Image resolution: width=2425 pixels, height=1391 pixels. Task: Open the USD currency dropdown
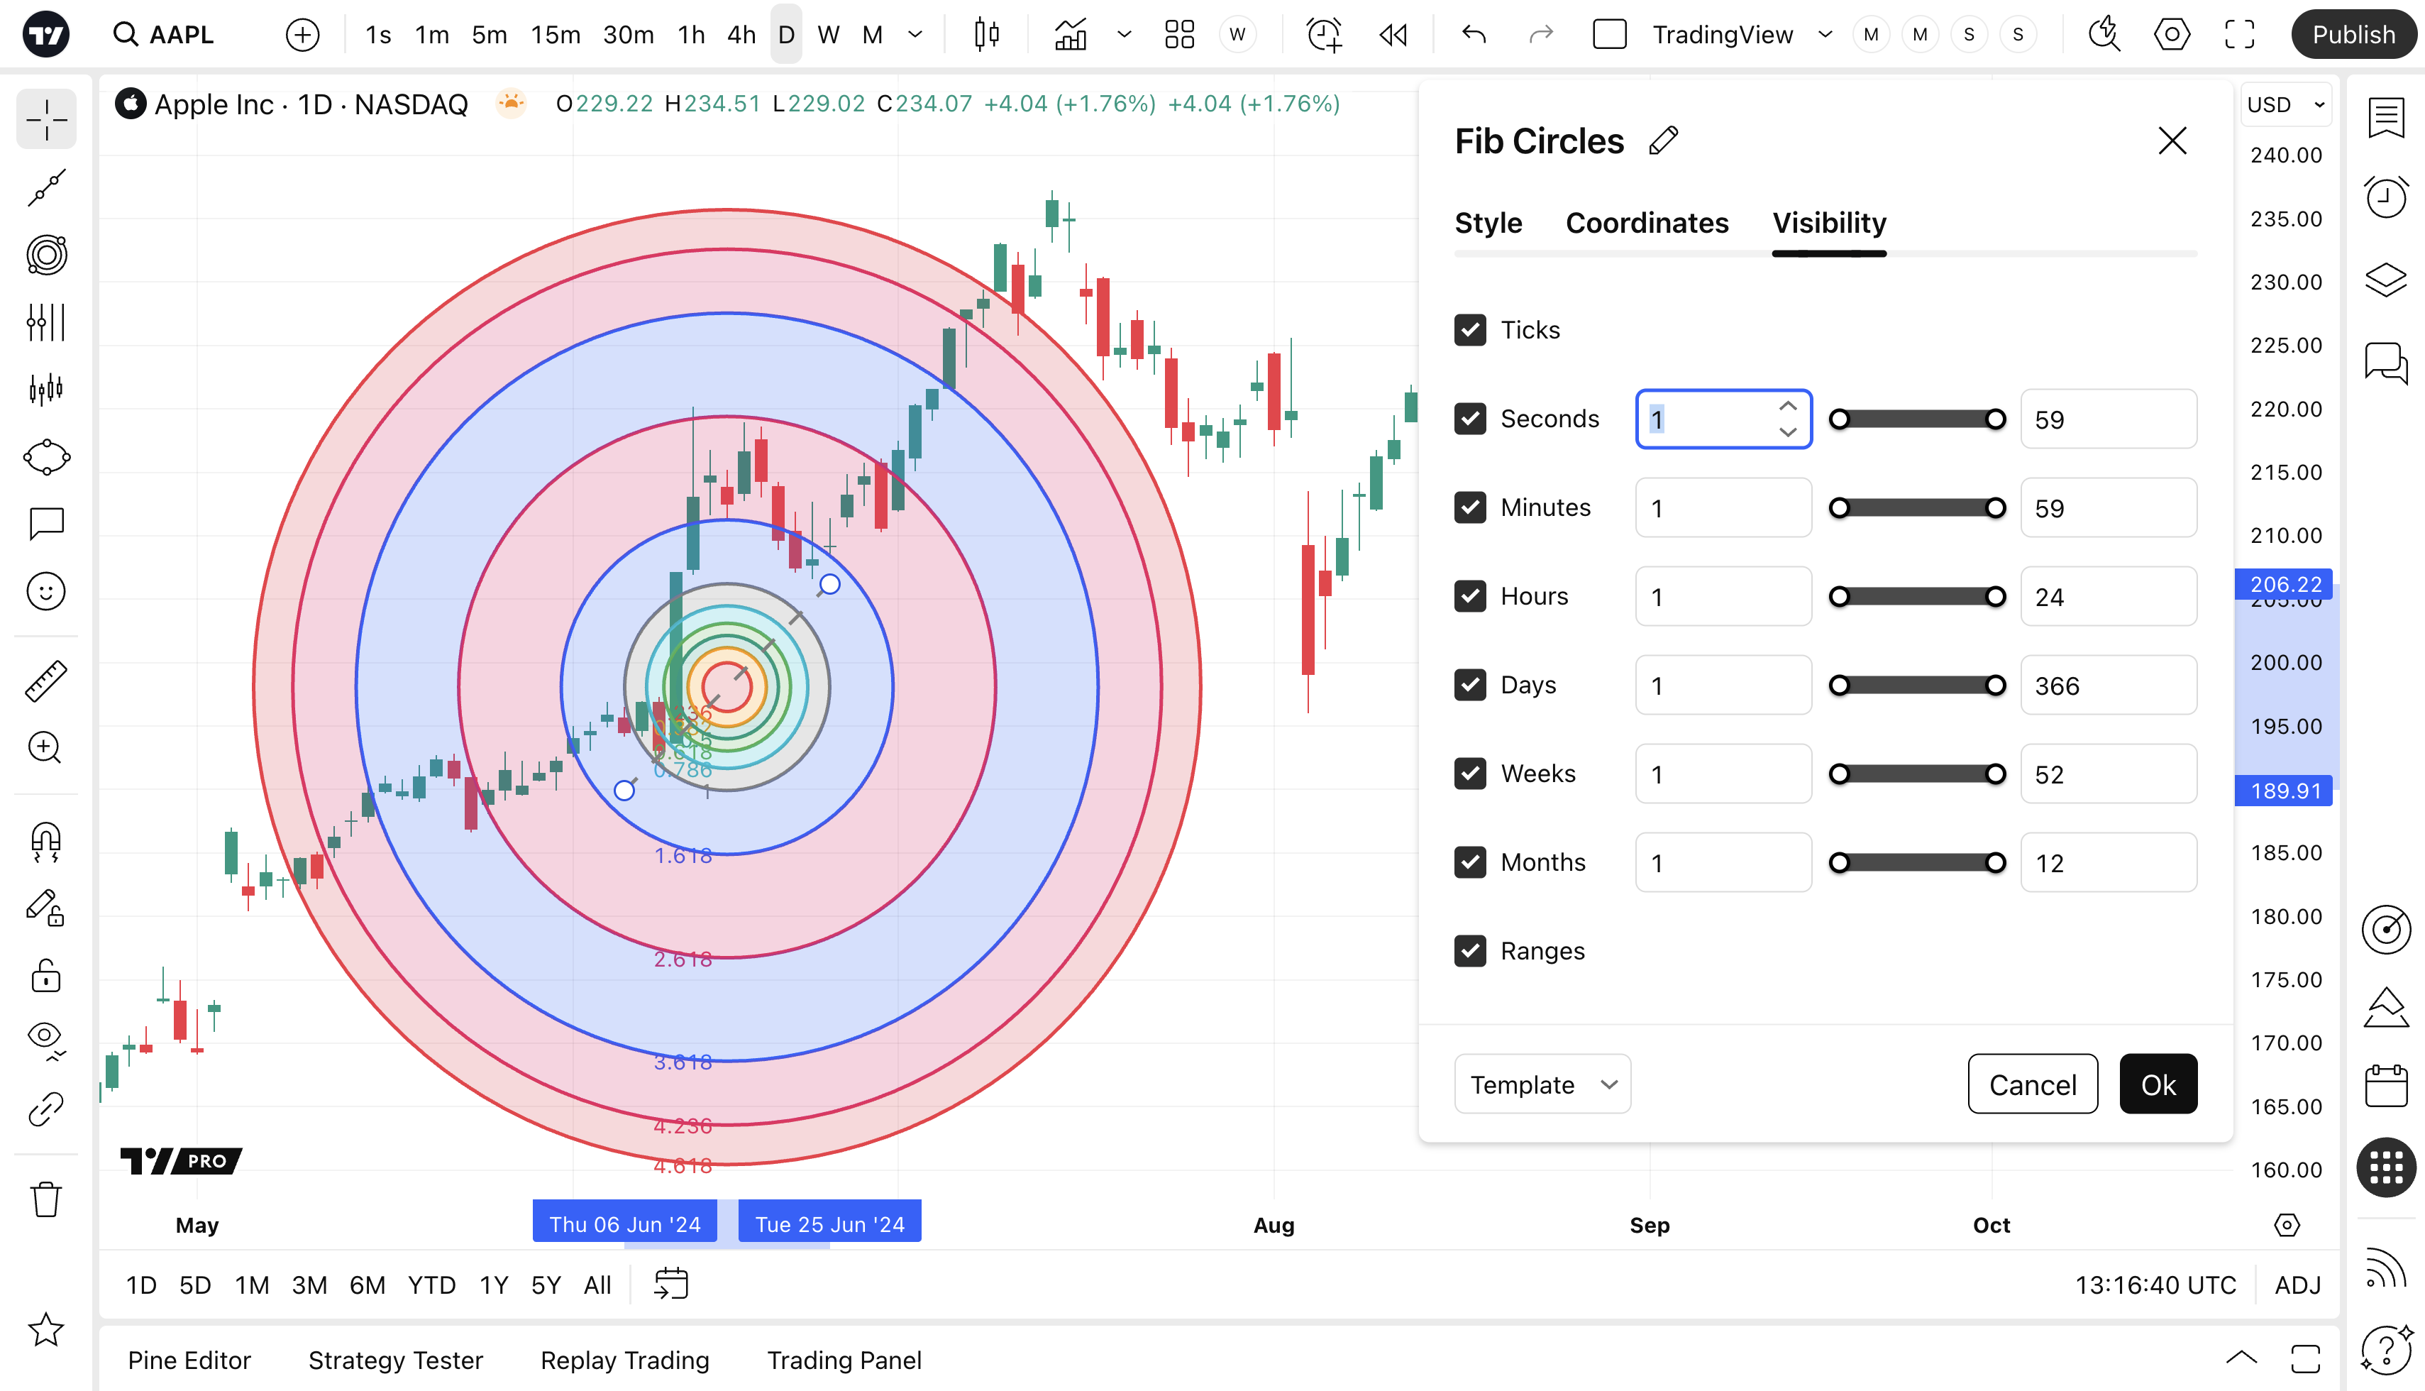2285,105
